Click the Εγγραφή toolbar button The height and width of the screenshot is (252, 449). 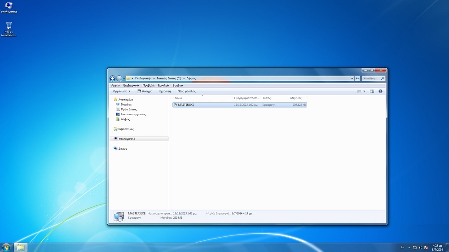(x=165, y=91)
